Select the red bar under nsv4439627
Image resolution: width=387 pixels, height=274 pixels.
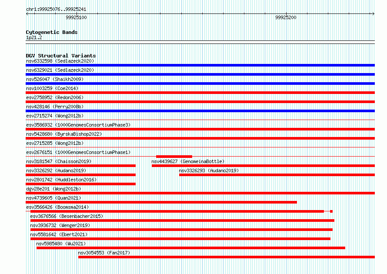263,166
